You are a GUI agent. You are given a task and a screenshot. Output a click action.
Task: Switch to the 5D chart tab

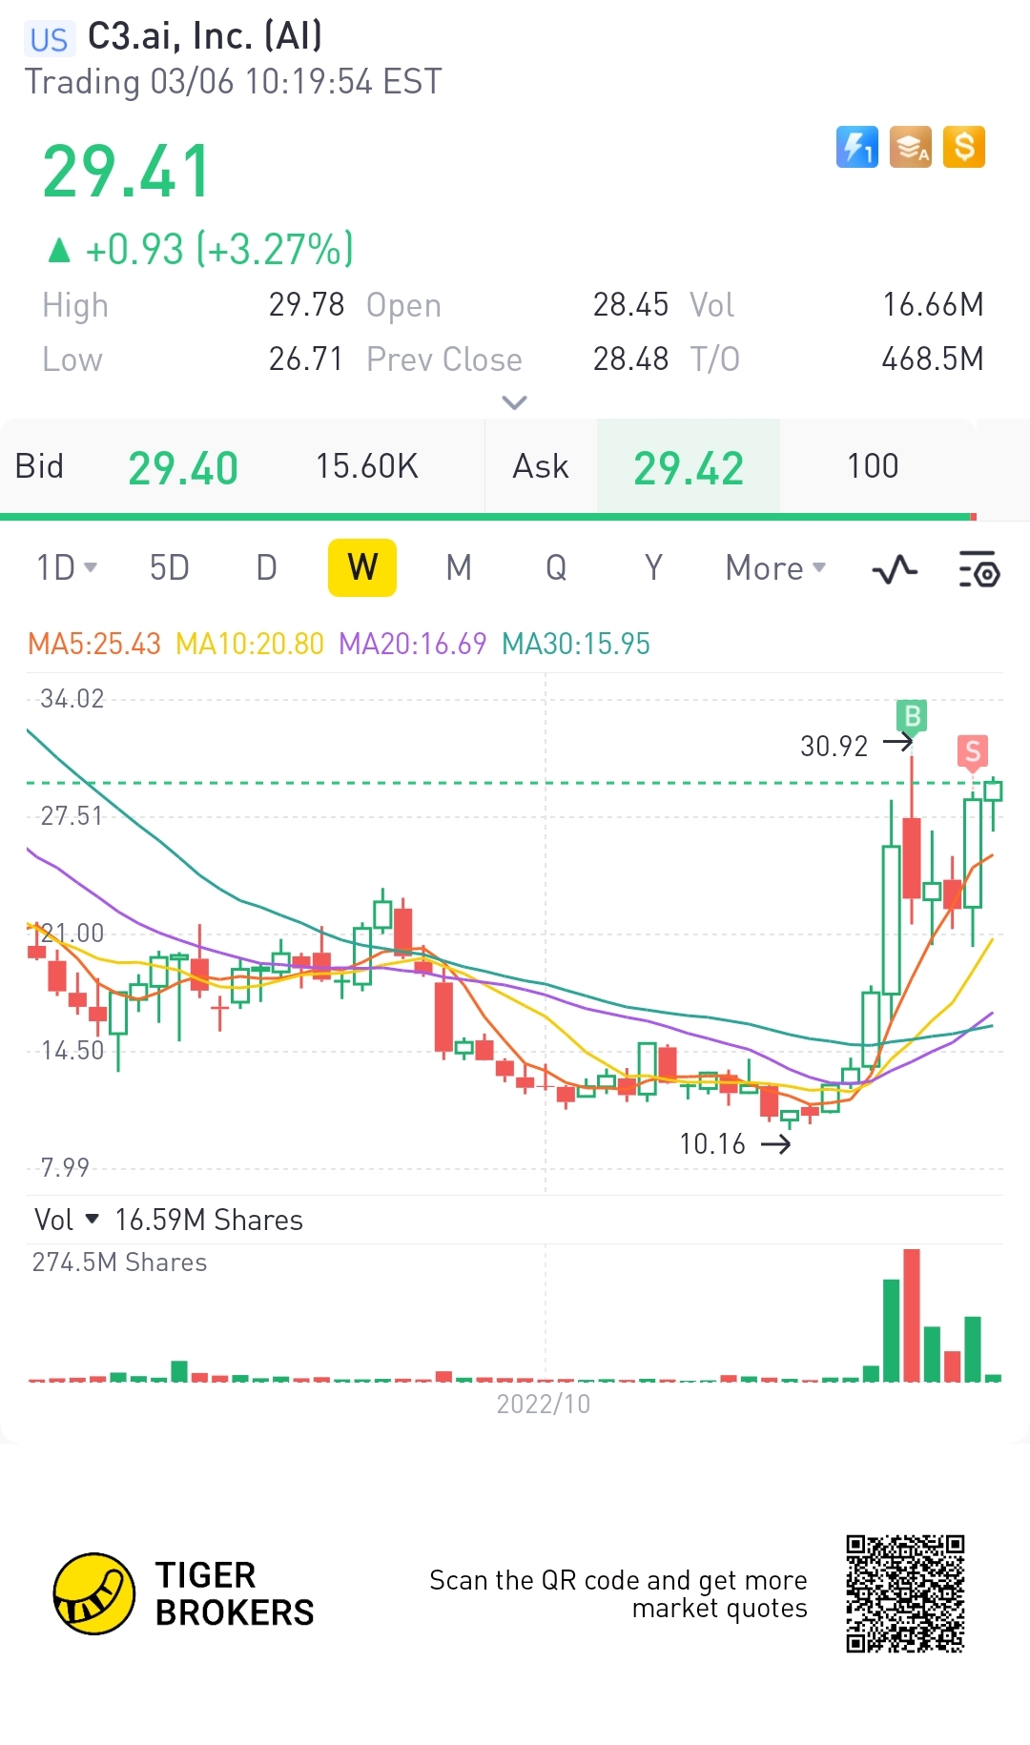[x=170, y=568]
